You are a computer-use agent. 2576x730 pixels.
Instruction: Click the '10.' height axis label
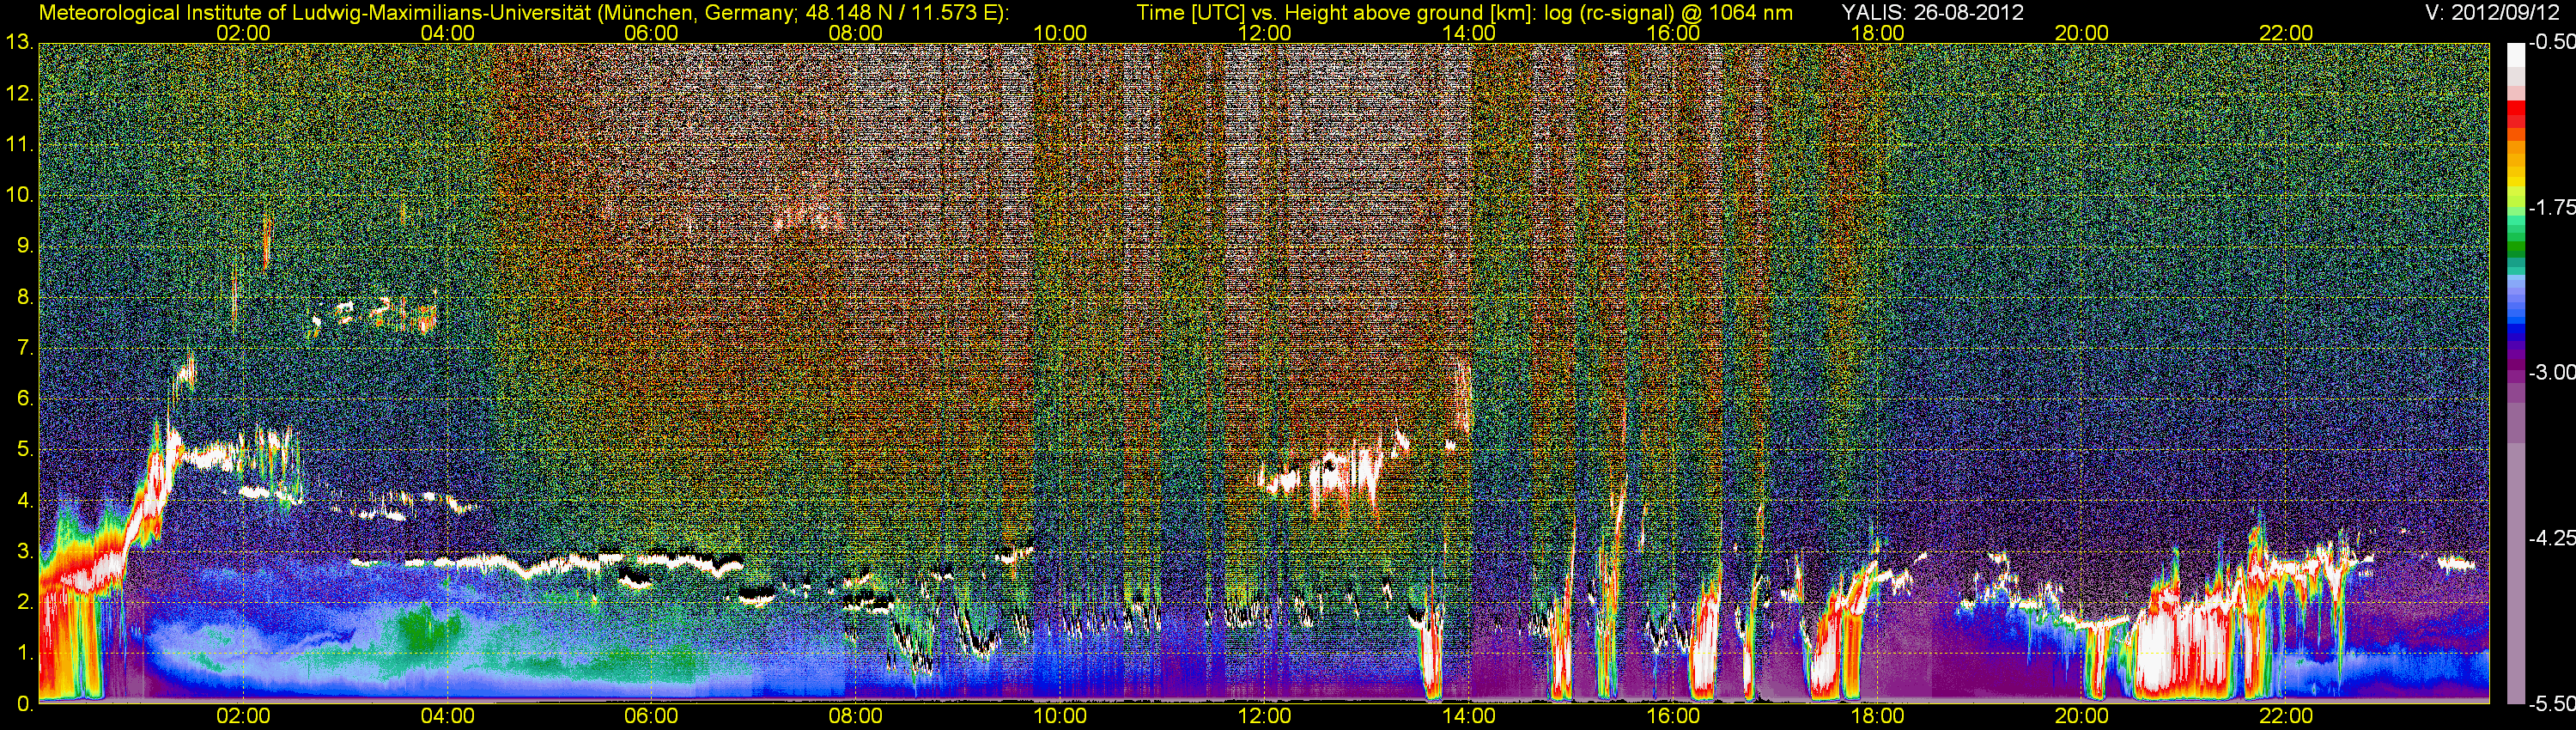[x=19, y=196]
